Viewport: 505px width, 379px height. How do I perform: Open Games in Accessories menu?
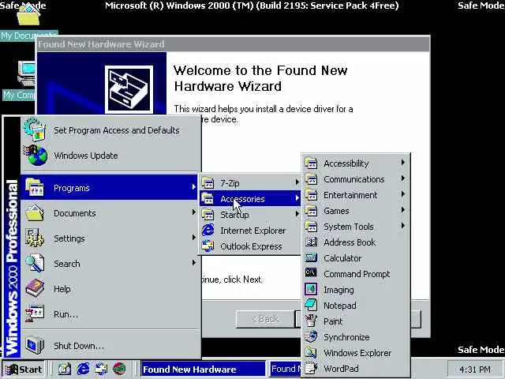tap(356, 211)
